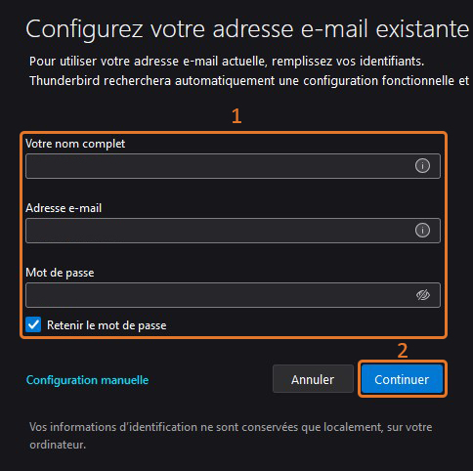
Task: Click the info icon in email address field
Action: (x=422, y=231)
